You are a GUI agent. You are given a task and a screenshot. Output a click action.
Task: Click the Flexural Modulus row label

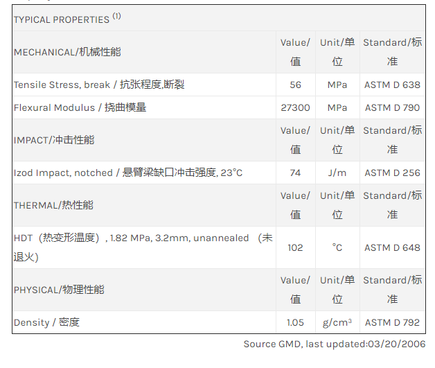click(x=80, y=107)
